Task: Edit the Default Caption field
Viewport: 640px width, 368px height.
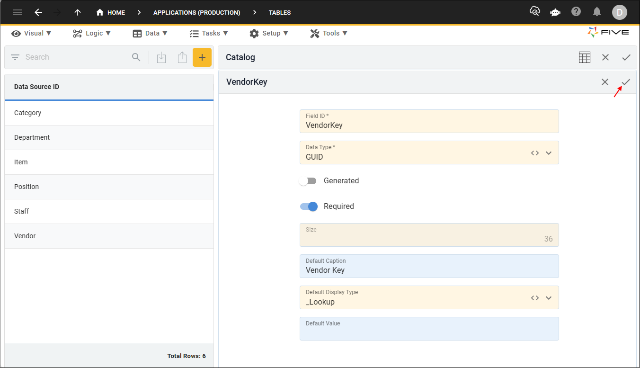Action: pos(429,266)
